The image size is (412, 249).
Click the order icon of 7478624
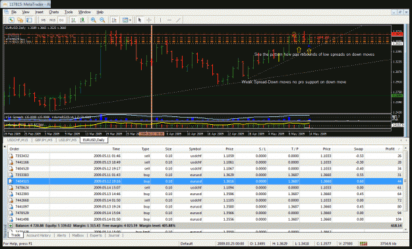point(11,188)
